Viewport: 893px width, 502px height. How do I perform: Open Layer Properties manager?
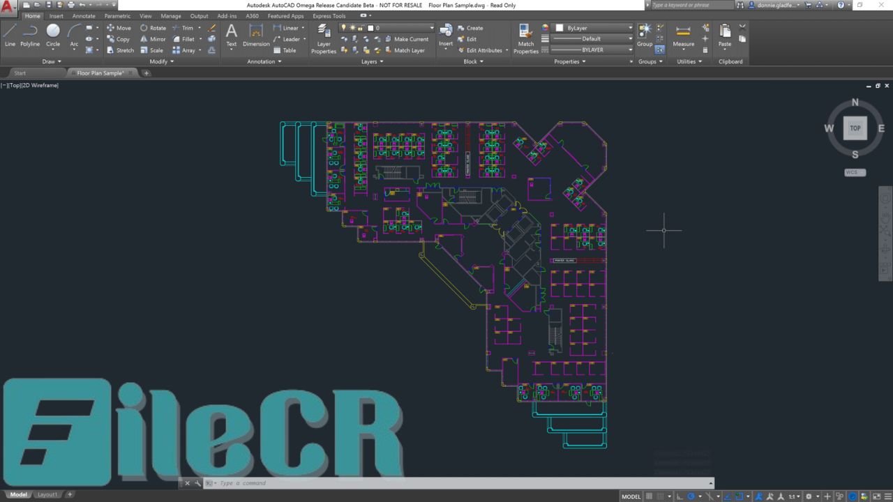click(324, 38)
